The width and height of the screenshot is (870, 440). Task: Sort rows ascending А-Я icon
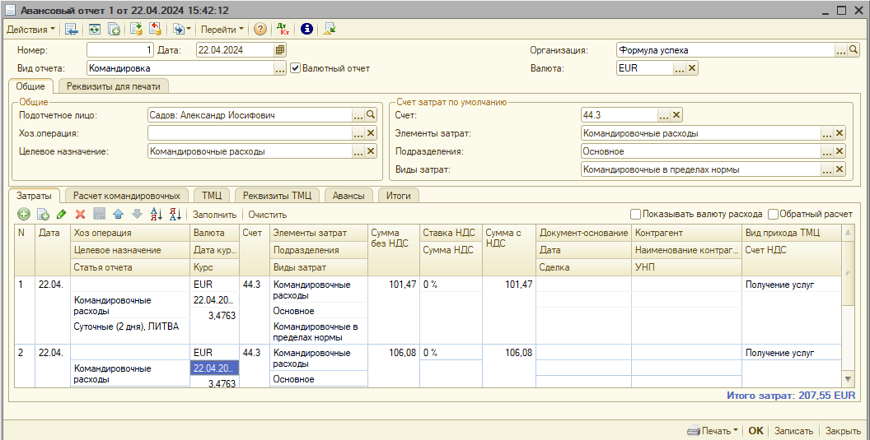tap(156, 214)
